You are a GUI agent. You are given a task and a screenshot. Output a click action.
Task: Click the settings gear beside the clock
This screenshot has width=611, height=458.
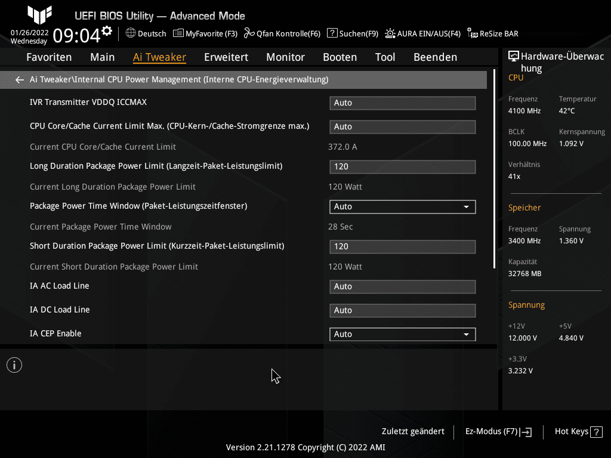[x=107, y=31]
